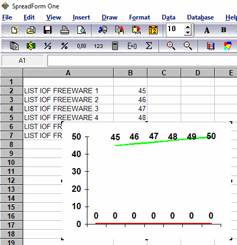Click the Zoom Out magnifier

(x=188, y=46)
